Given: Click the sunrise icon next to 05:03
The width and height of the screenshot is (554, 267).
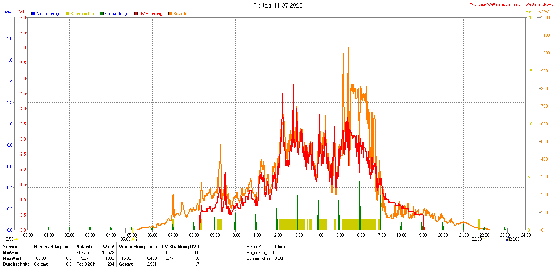Looking at the screenshot, I should (133, 239).
